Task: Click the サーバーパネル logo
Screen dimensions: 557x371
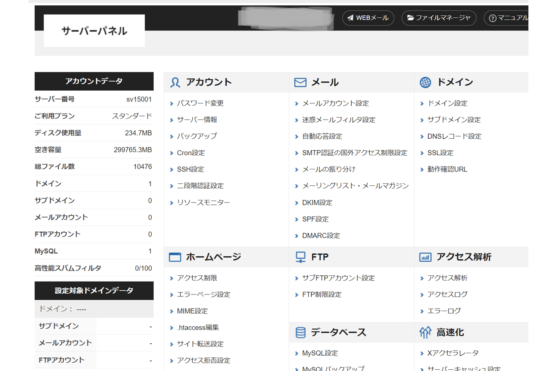Action: pos(94,31)
